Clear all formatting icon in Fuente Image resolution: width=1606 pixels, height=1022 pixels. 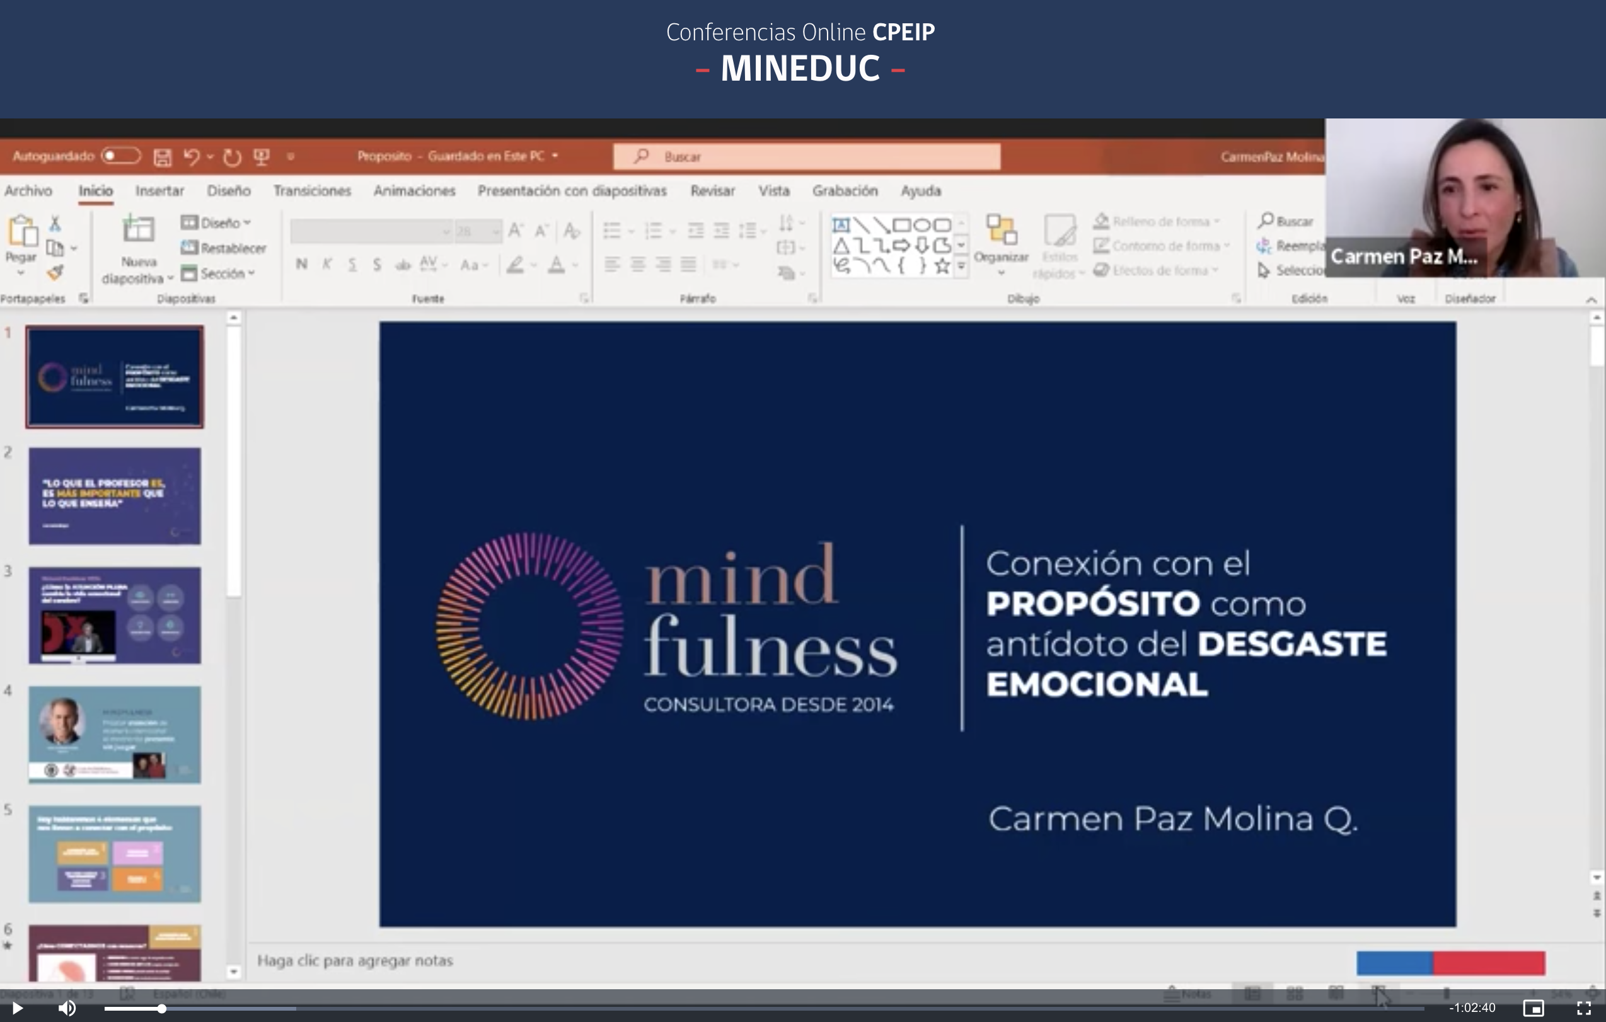click(571, 231)
